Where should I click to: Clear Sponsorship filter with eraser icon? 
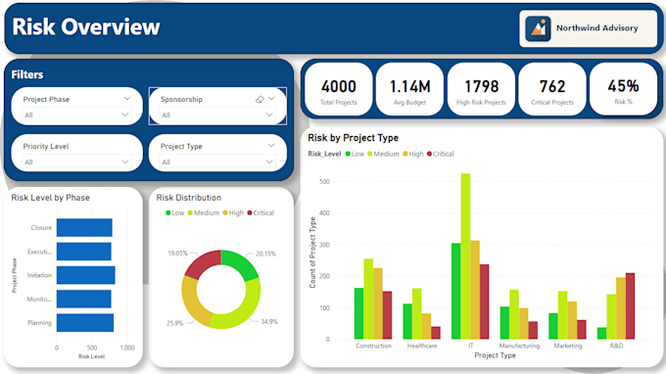[260, 99]
